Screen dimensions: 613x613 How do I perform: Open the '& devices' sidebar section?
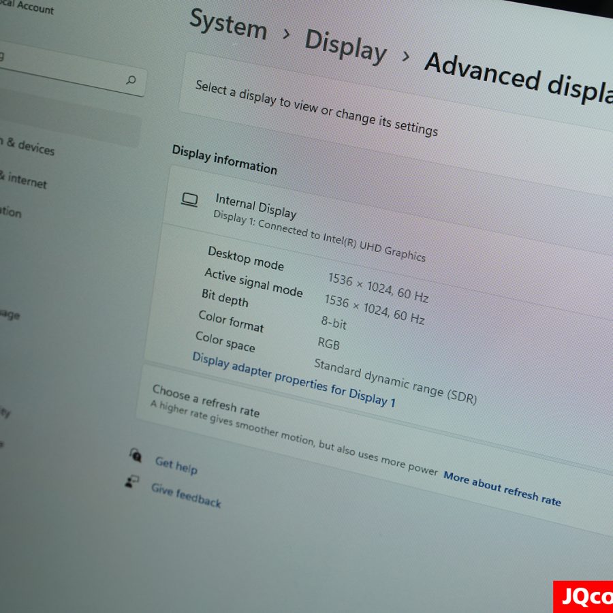[27, 146]
